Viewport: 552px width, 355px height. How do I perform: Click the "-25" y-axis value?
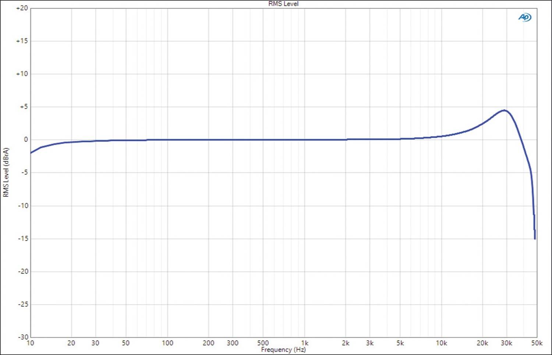tap(23, 304)
